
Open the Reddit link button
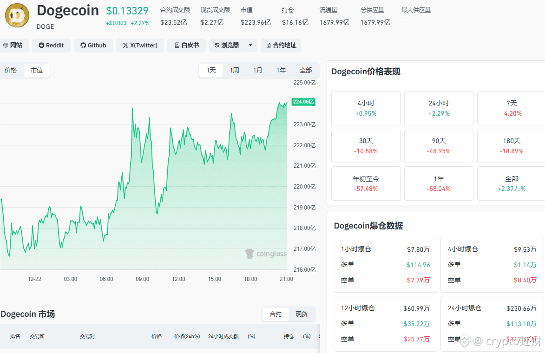[x=51, y=45]
